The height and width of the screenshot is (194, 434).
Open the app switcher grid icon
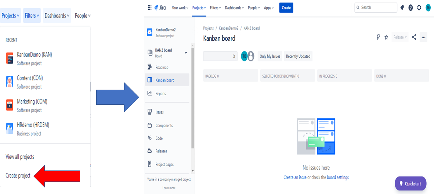point(149,8)
